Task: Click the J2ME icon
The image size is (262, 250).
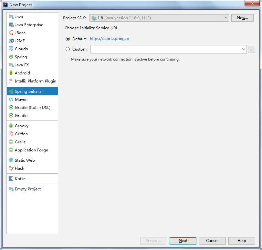Action: (11, 41)
